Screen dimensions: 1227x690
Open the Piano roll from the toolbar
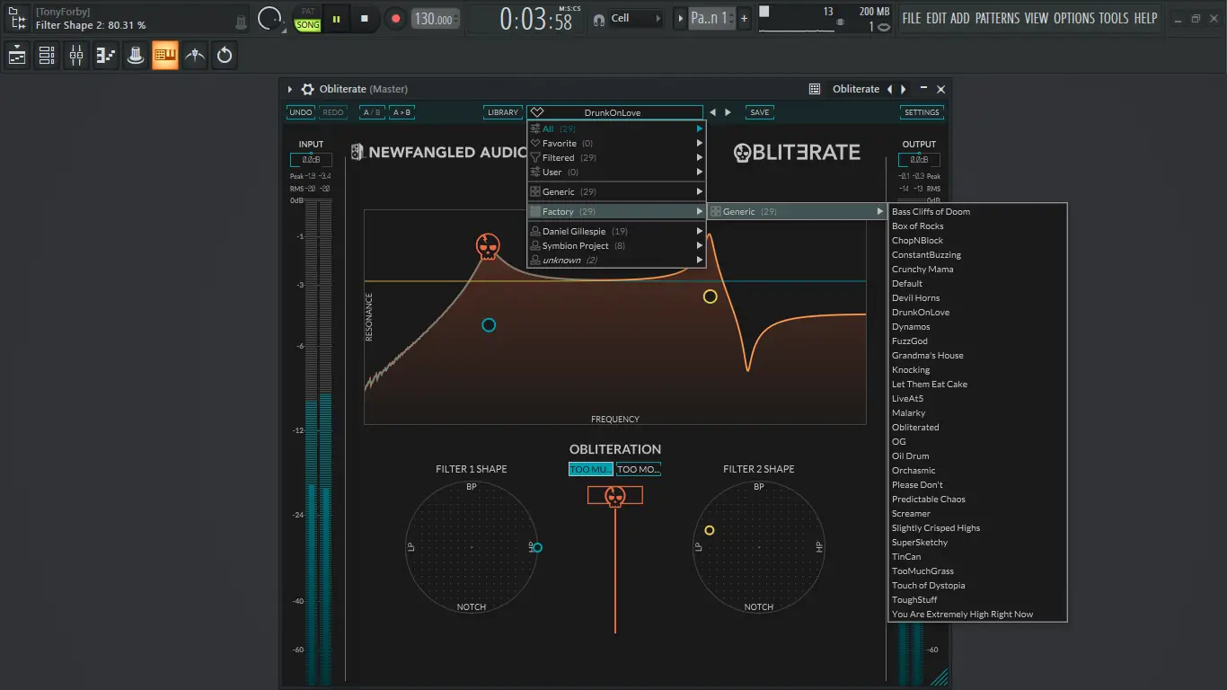(x=106, y=56)
